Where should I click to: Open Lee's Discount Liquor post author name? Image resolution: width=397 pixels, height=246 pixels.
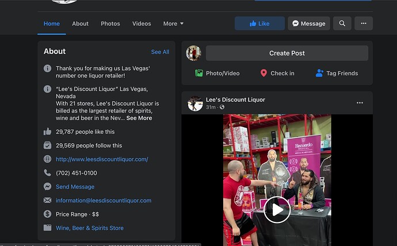(x=235, y=99)
